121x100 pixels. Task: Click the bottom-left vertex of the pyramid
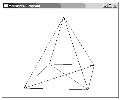click(24, 88)
